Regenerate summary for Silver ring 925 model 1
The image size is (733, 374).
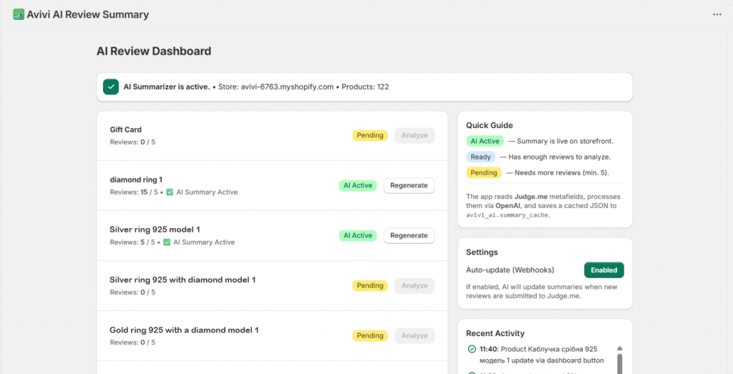[x=409, y=235]
